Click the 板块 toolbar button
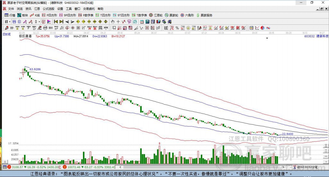Image resolution: width=329 pixels, height=177 pixels. coord(22,15)
